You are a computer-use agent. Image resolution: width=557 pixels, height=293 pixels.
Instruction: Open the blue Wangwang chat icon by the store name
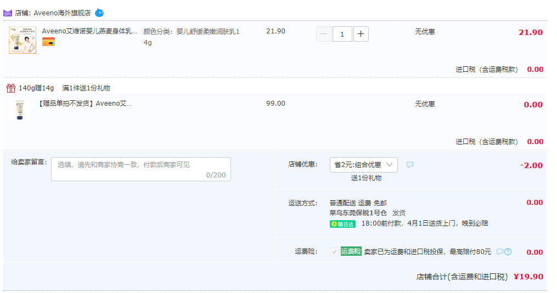99,13
